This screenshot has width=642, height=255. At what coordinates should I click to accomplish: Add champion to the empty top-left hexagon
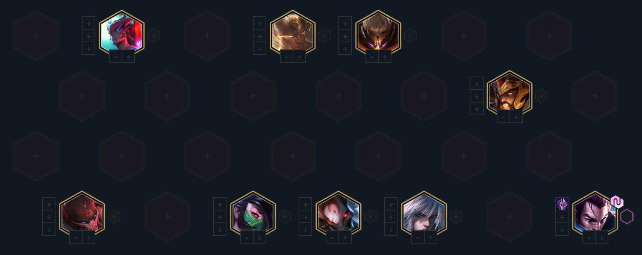pos(36,36)
